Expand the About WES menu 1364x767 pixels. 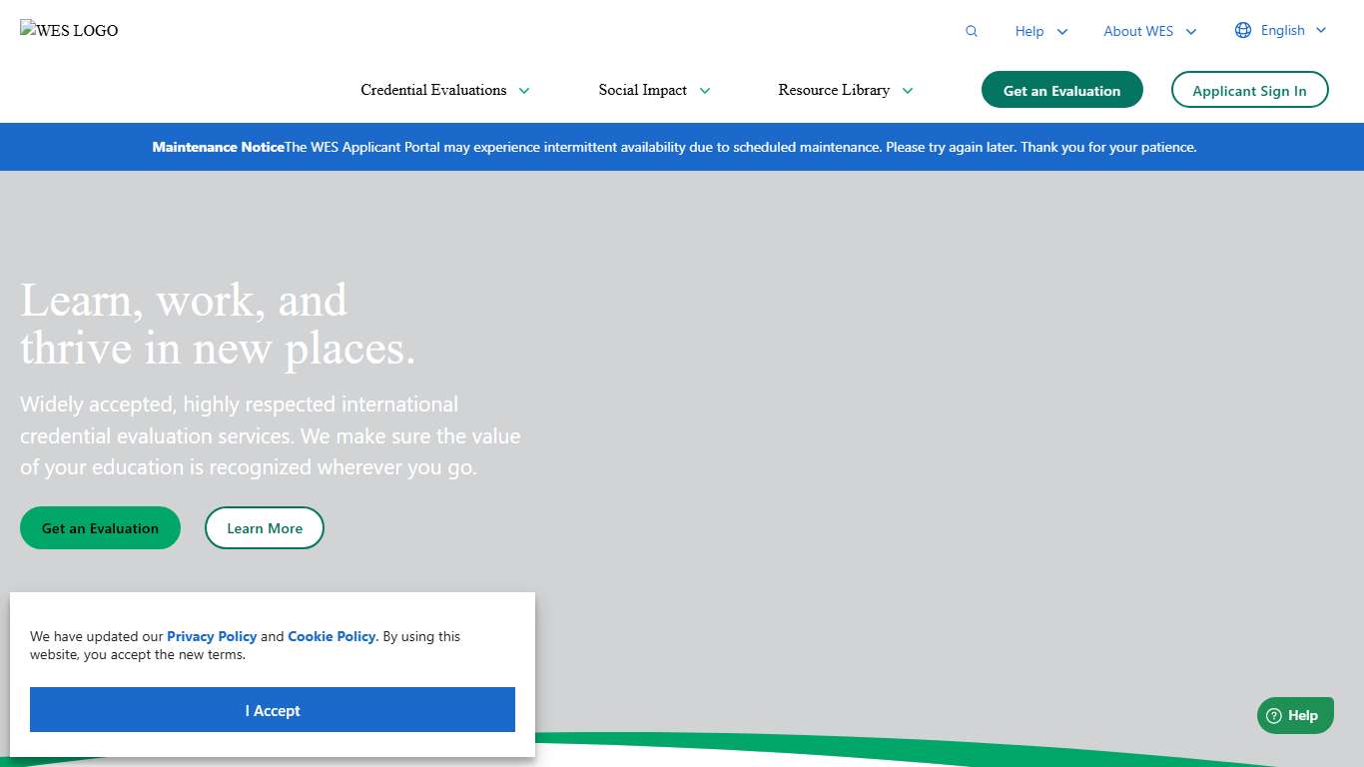pyautogui.click(x=1148, y=31)
